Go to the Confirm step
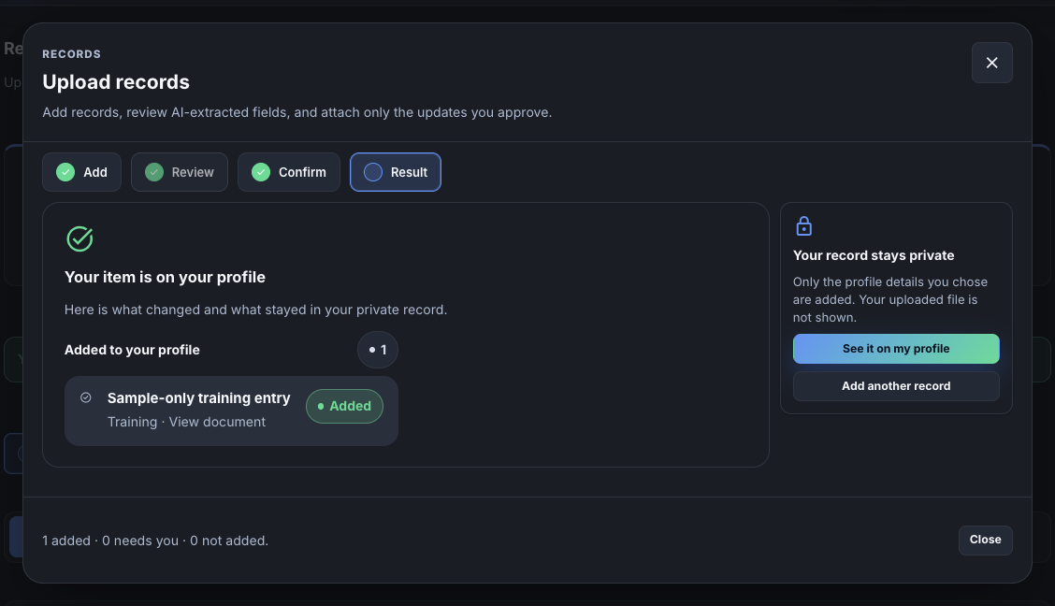The image size is (1055, 606). point(289,172)
